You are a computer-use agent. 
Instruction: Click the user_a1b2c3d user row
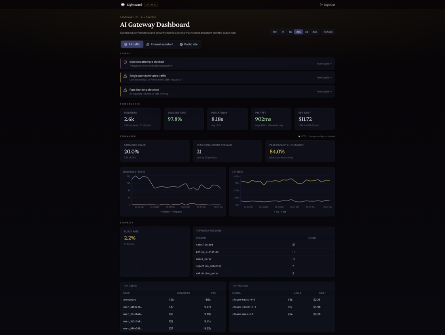click(173, 307)
